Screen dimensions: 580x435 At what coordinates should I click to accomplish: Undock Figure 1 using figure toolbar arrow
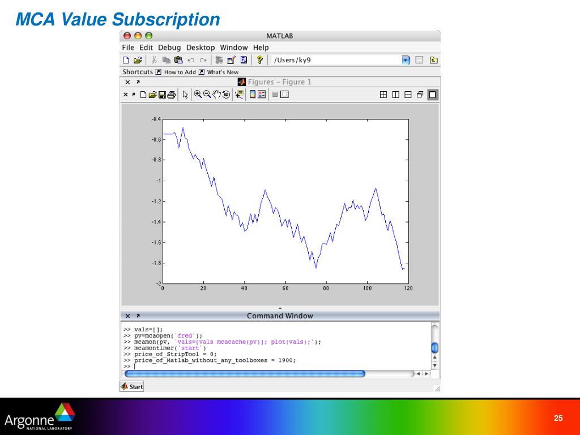tap(134, 95)
